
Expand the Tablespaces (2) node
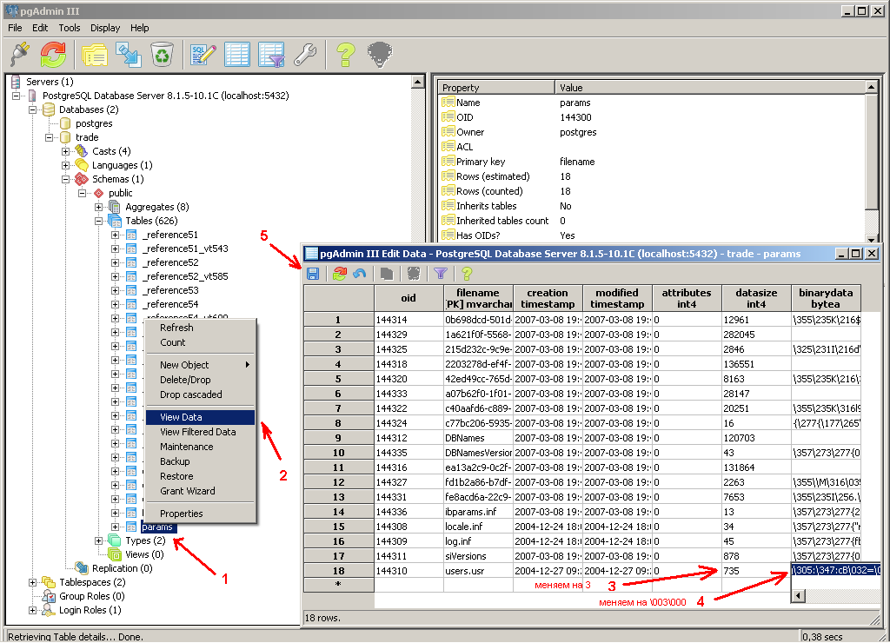32,582
